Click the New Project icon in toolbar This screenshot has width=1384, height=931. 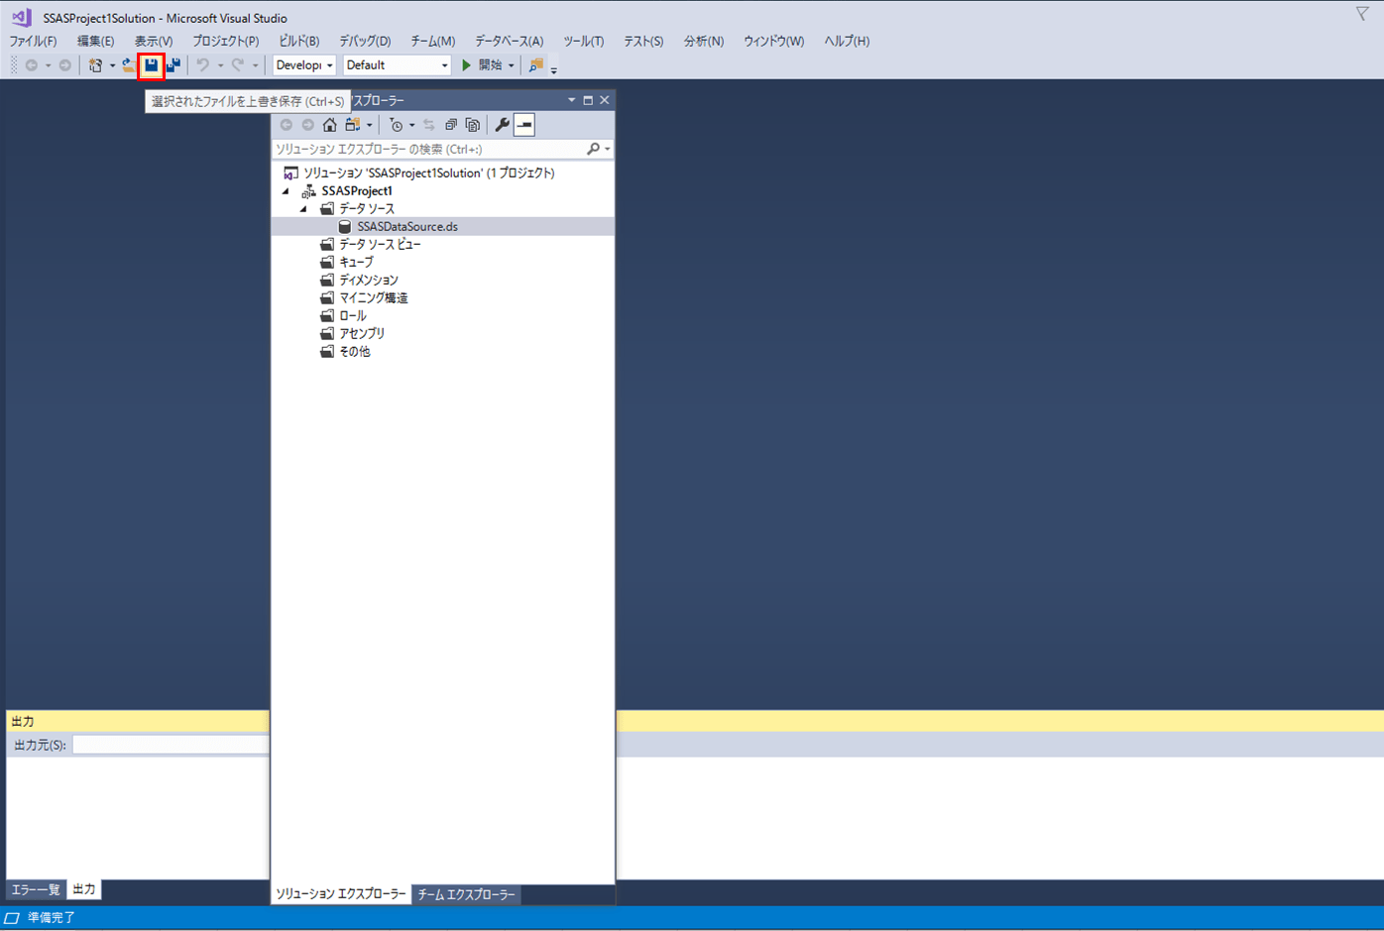95,65
